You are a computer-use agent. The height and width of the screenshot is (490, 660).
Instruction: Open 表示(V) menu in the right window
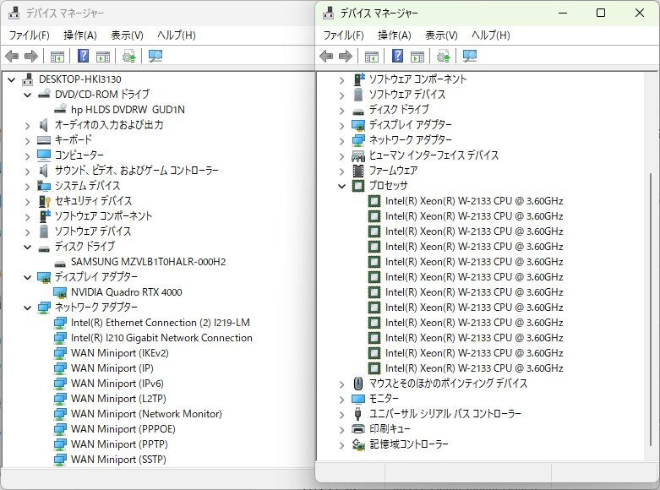(x=441, y=35)
